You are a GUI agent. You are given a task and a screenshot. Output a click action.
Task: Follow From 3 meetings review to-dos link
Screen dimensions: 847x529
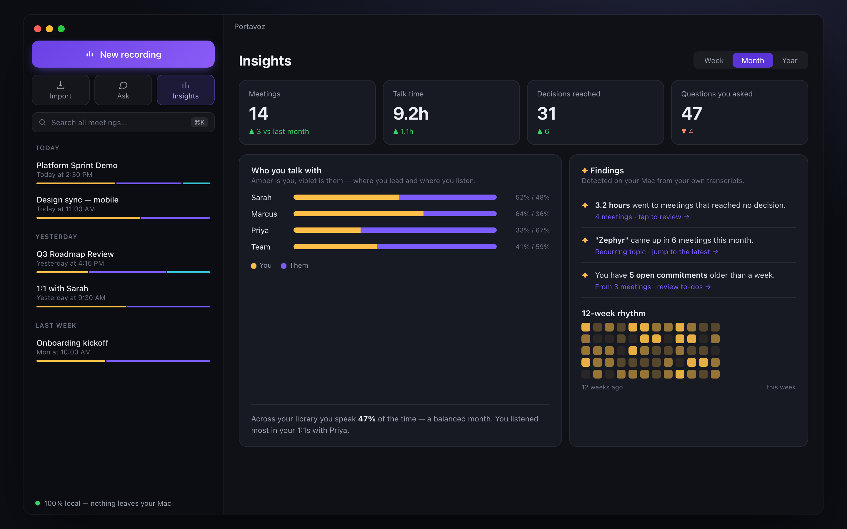tap(653, 287)
